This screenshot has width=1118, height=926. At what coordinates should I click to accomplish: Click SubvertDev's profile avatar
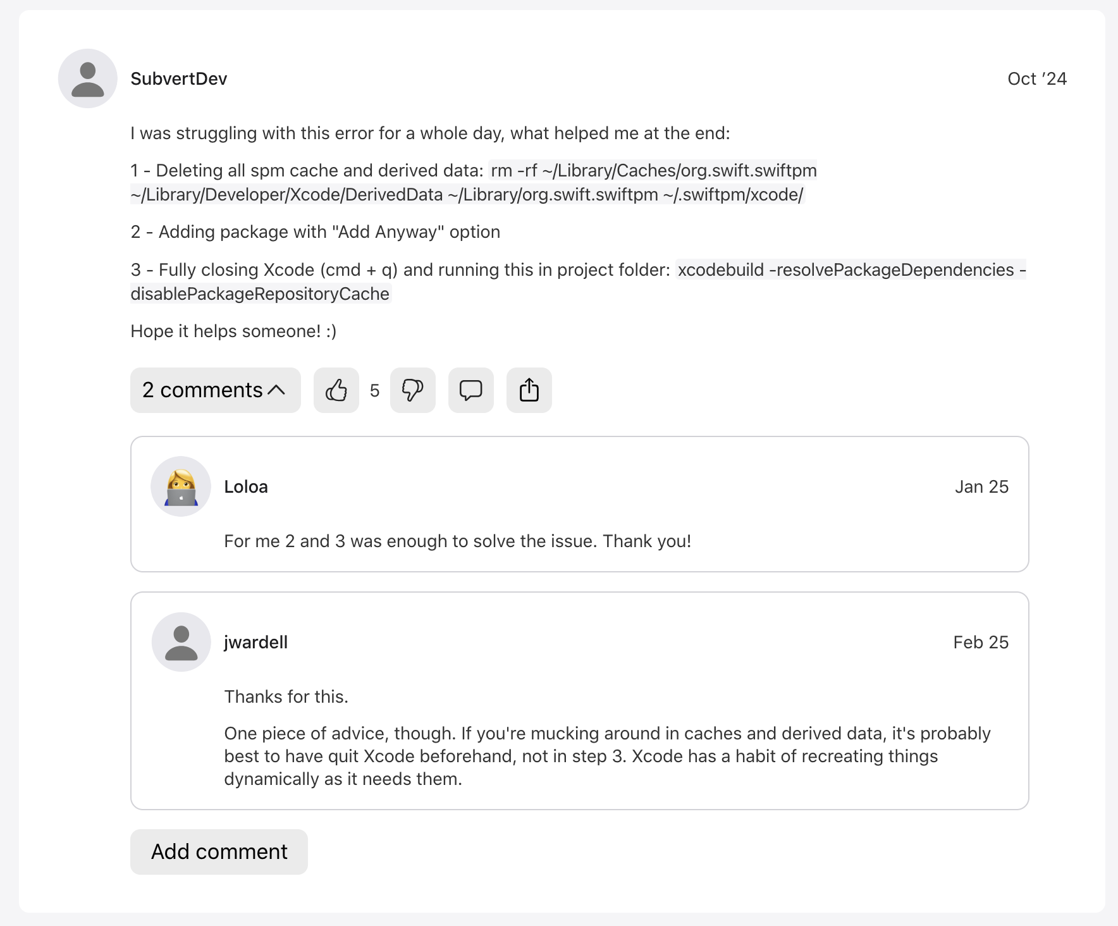87,78
